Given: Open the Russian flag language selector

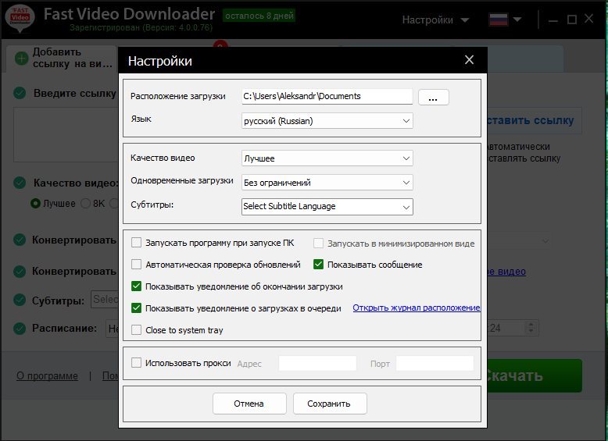Looking at the screenshot, I should (506, 20).
